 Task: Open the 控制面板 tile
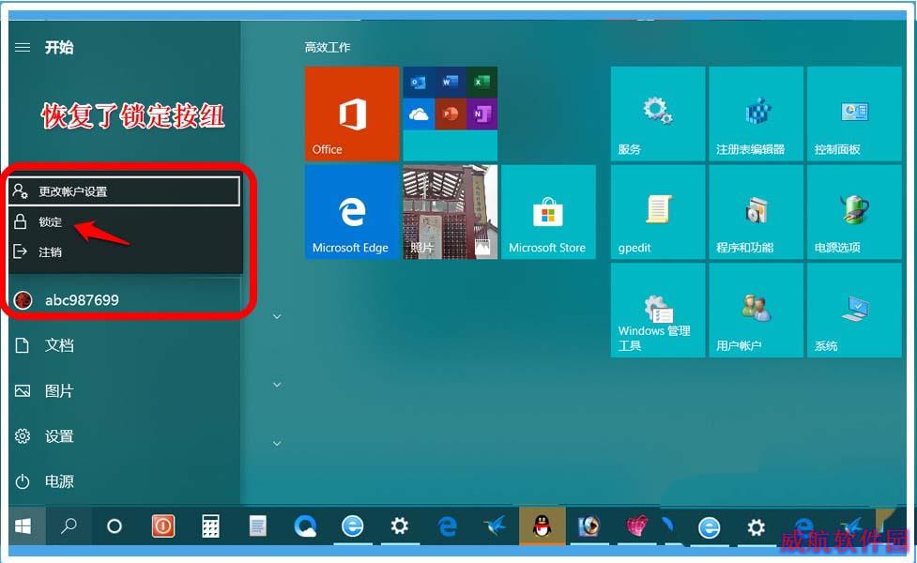(854, 114)
